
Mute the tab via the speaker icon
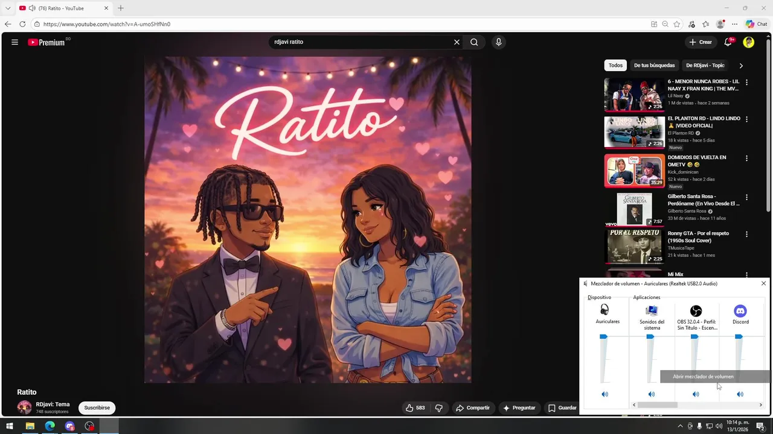click(x=31, y=8)
